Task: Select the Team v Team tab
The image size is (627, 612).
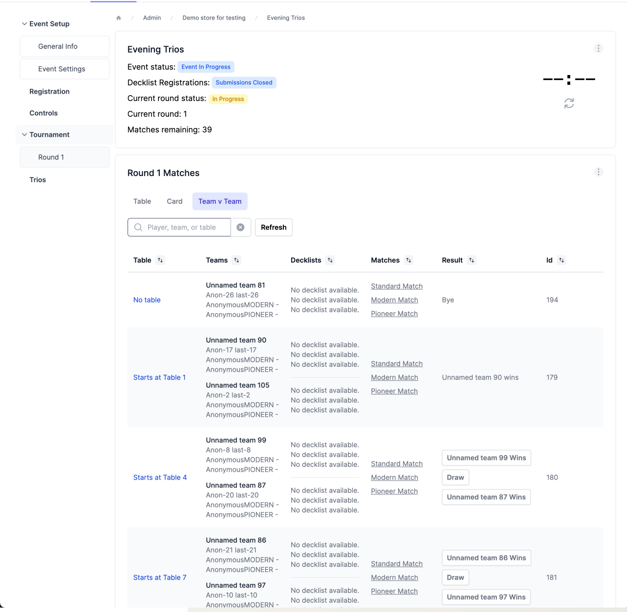Action: click(x=220, y=202)
